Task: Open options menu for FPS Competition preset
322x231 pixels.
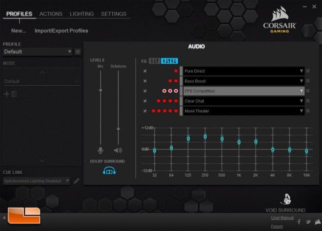Action: click(x=308, y=90)
